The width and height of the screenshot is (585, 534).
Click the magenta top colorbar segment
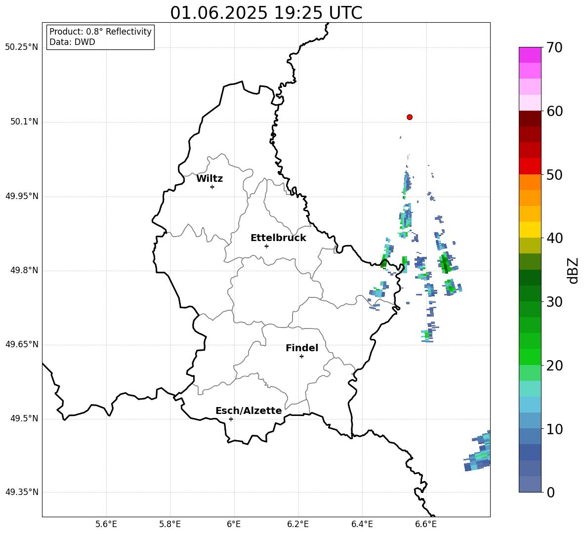pos(530,55)
